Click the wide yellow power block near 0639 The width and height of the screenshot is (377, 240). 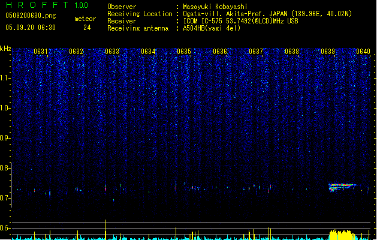click(342, 235)
